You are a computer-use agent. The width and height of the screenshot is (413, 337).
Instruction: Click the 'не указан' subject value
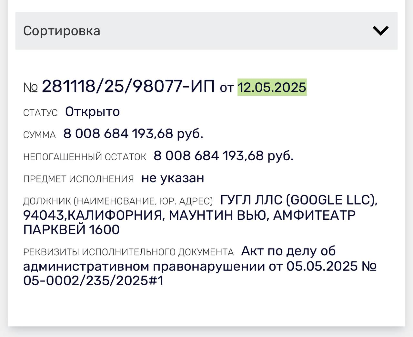point(173,178)
